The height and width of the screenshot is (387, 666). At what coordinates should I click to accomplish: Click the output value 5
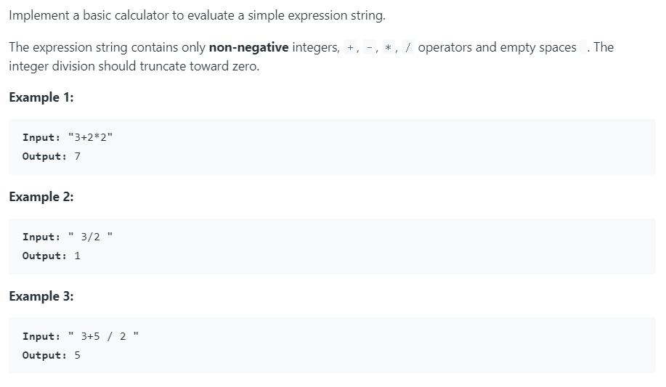click(78, 355)
